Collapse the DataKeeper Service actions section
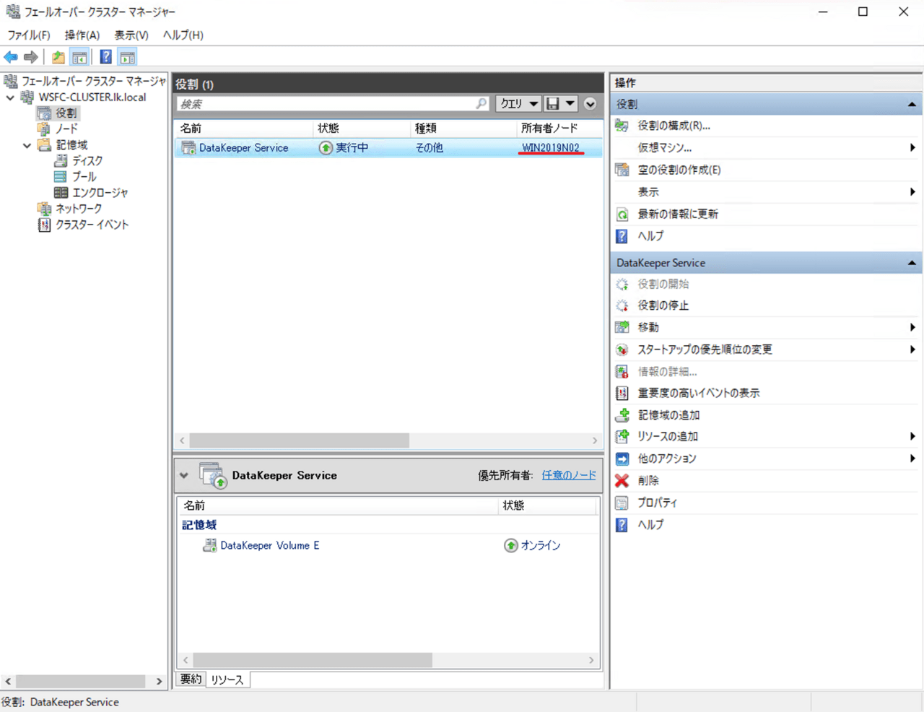Screen dimensions: 924x712 [912, 263]
